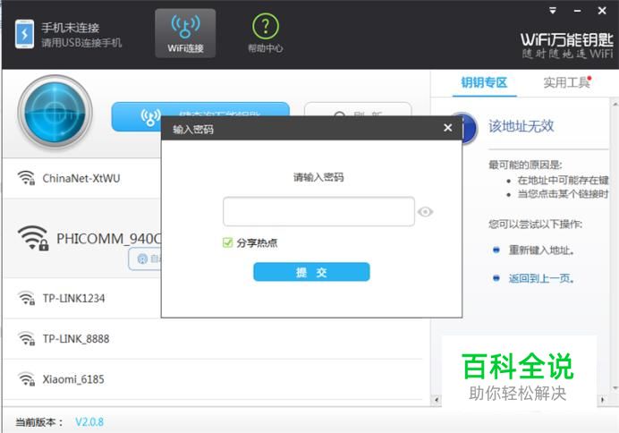Click the 手机未连接 status text
The height and width of the screenshot is (433, 619).
click(x=71, y=28)
